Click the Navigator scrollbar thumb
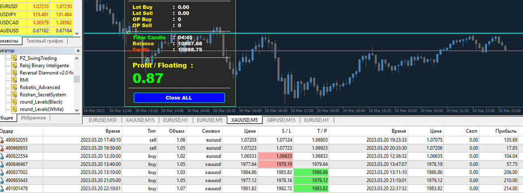The image size is (523, 193). pos(77,79)
